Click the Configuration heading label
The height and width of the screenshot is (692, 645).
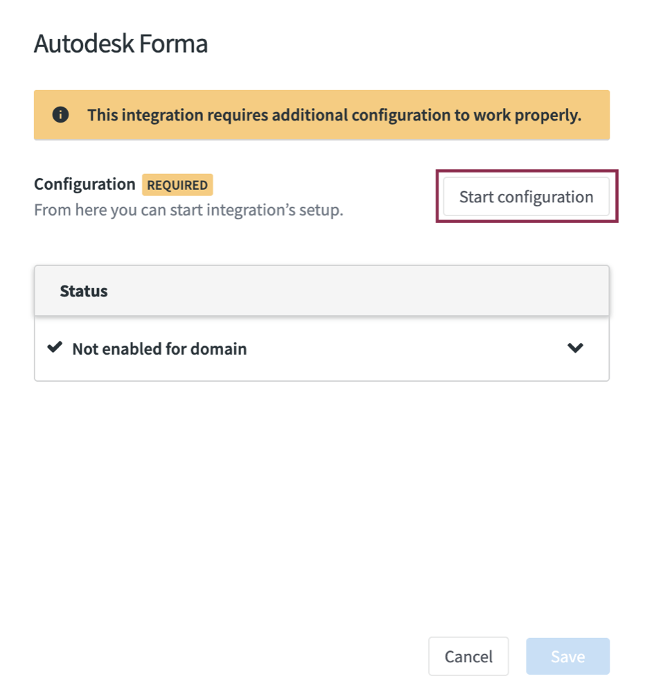point(83,184)
